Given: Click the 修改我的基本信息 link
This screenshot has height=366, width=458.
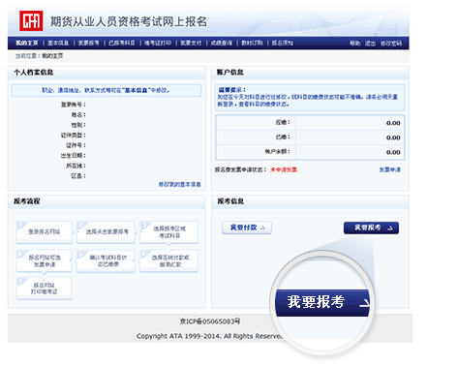Looking at the screenshot, I should coord(180,184).
